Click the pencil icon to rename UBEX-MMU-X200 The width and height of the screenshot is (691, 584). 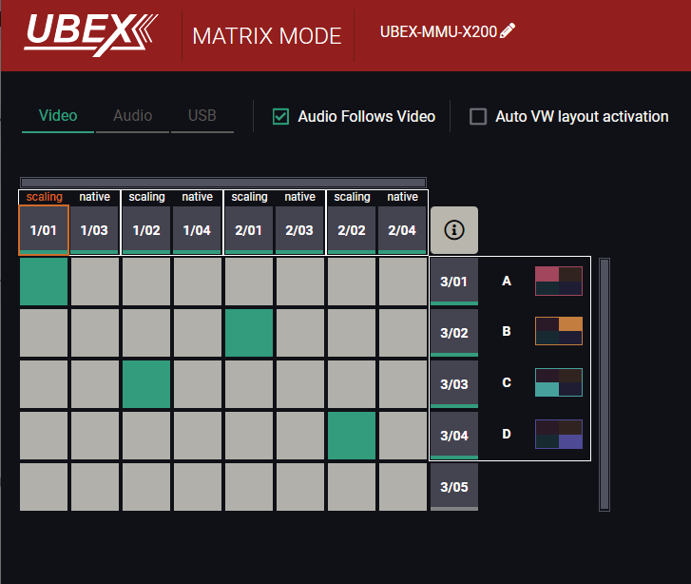point(508,30)
